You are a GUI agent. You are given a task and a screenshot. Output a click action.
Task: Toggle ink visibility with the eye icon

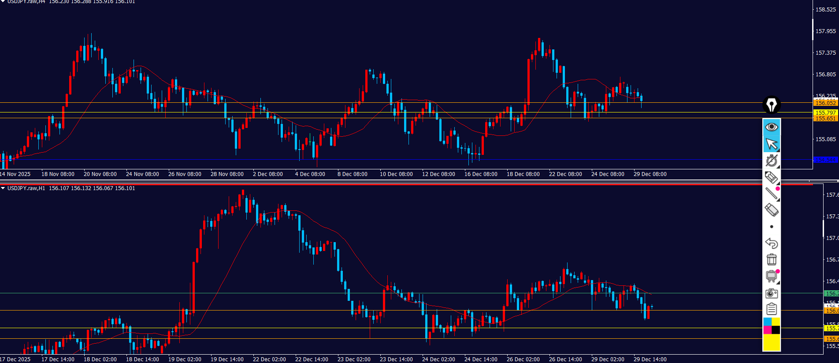point(772,127)
